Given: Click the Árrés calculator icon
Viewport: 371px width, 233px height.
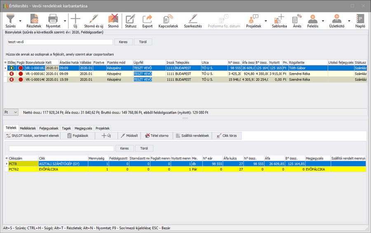Looking at the screenshot, I should [x=297, y=21].
